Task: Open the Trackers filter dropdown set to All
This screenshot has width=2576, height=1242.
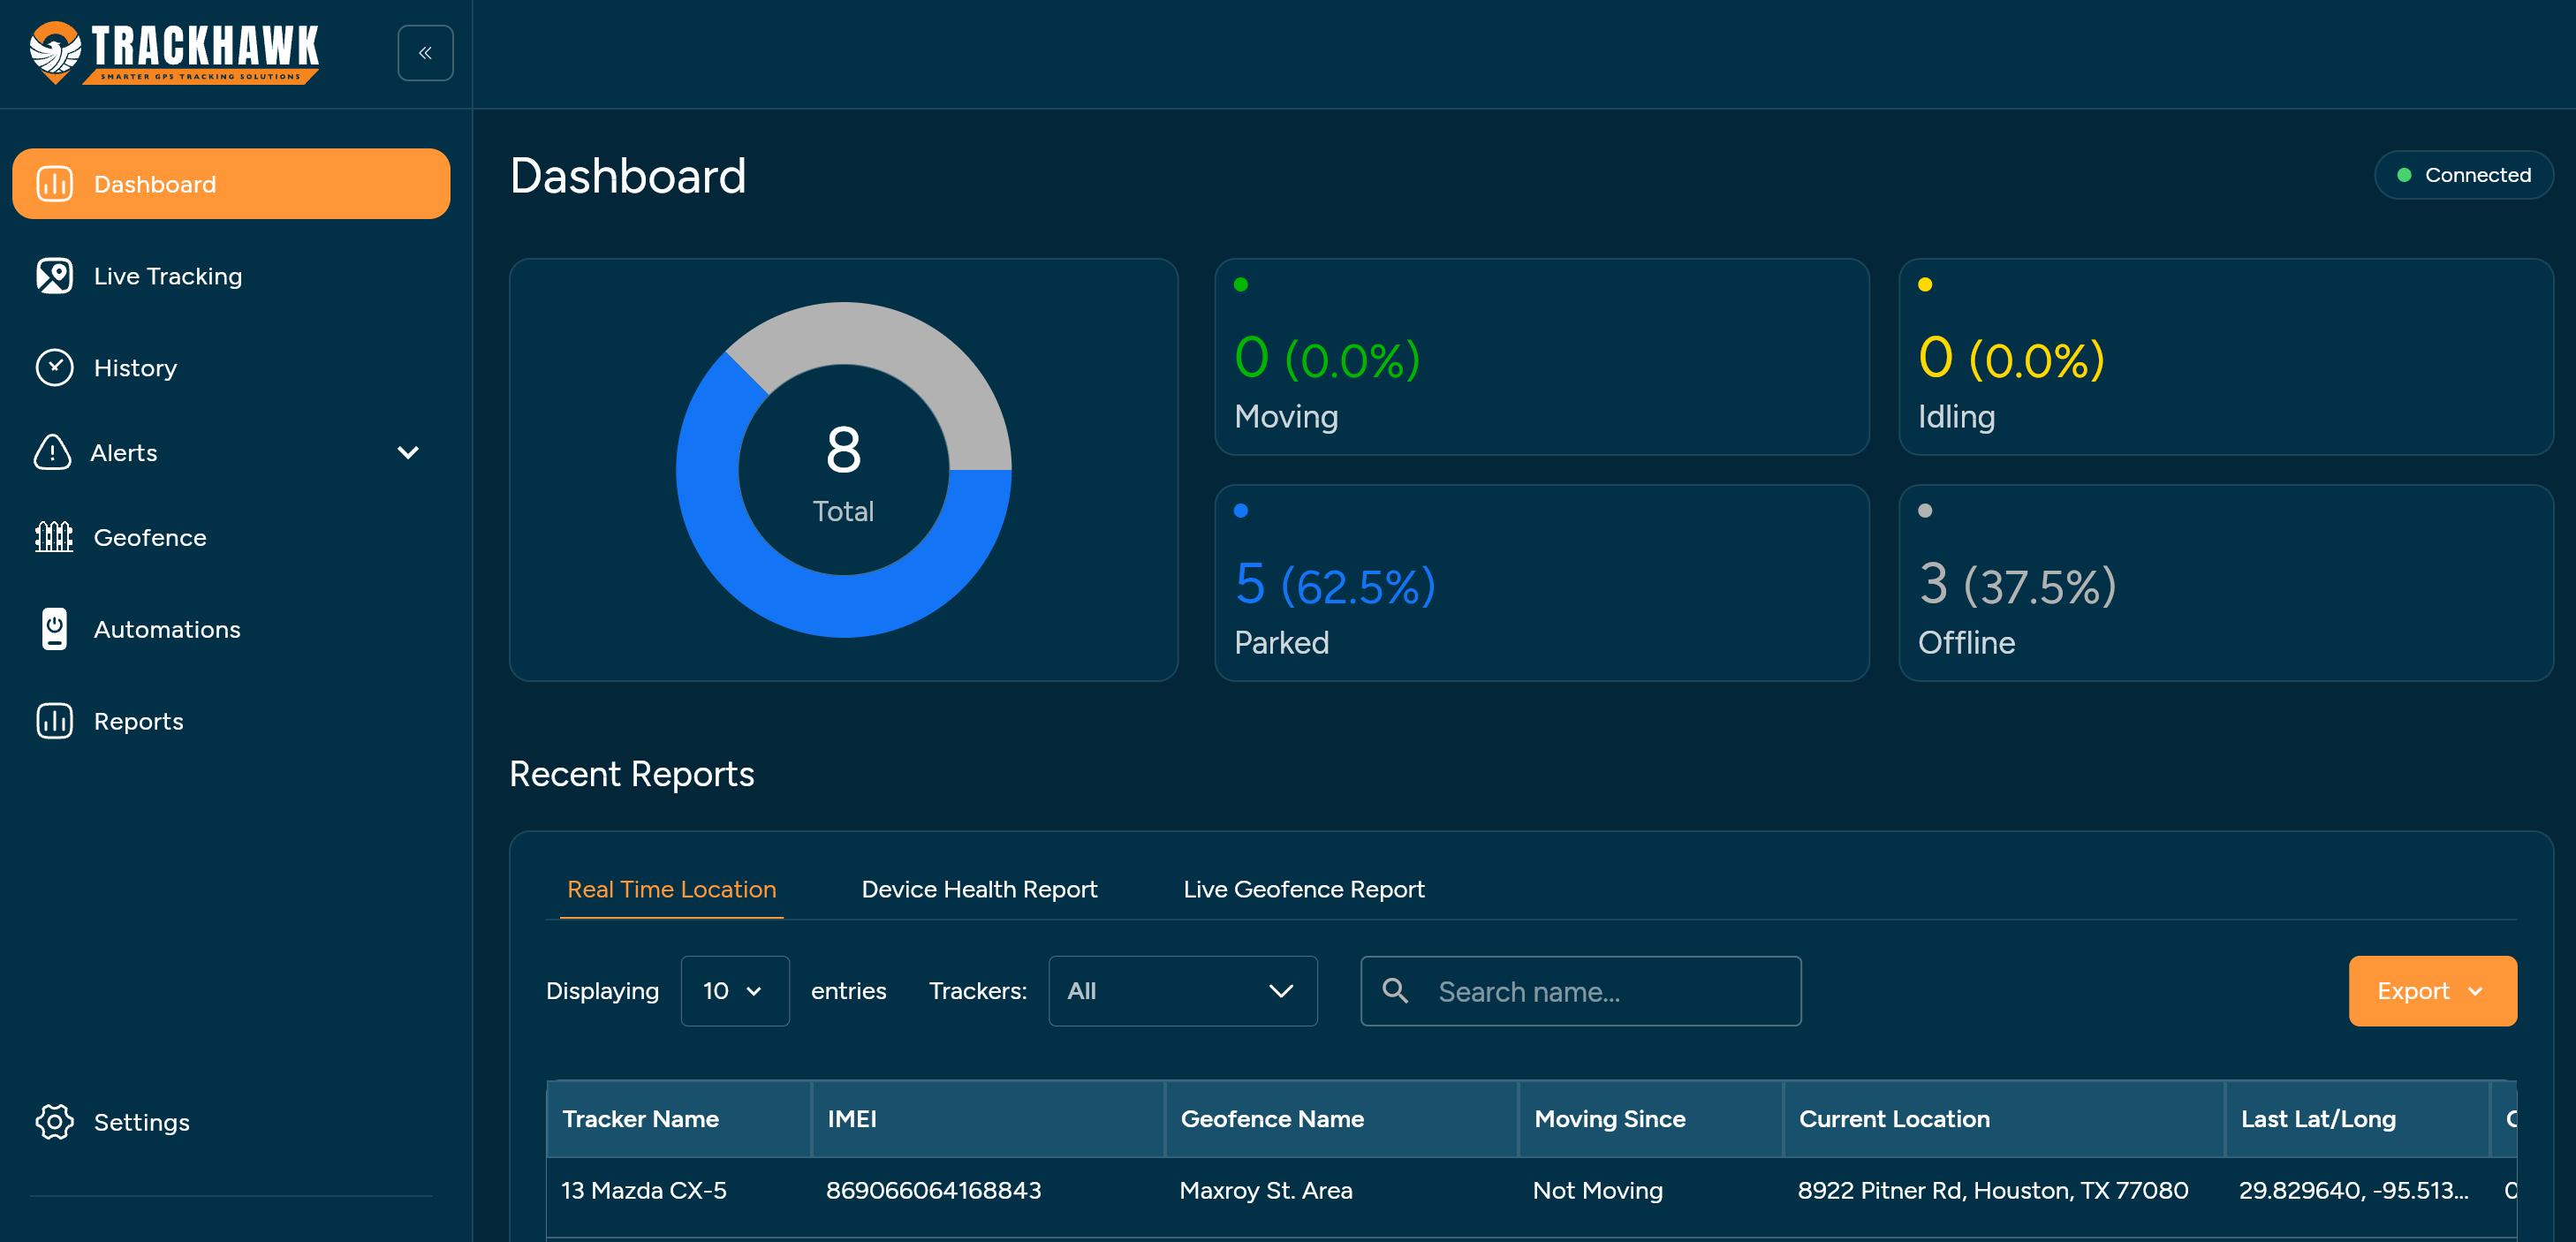Action: click(x=1182, y=991)
